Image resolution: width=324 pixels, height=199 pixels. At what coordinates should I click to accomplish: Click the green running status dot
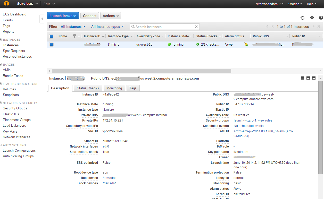pos(169,44)
